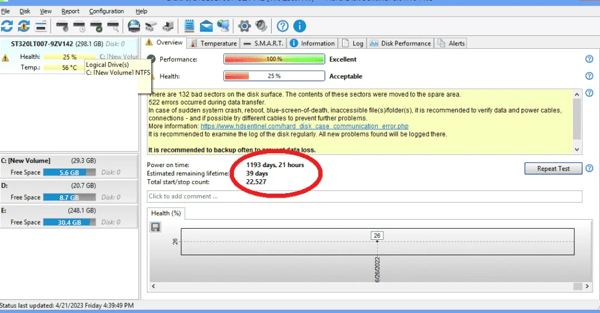Open the File menu
This screenshot has width=600, height=313.
6,11
